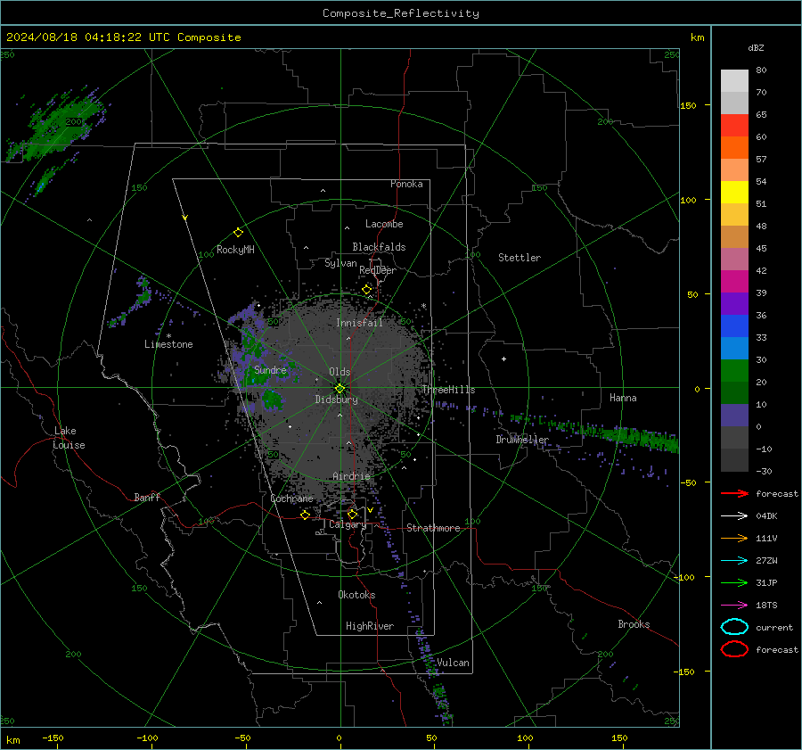
Task: Click the Strathmore label
Action: tap(433, 528)
